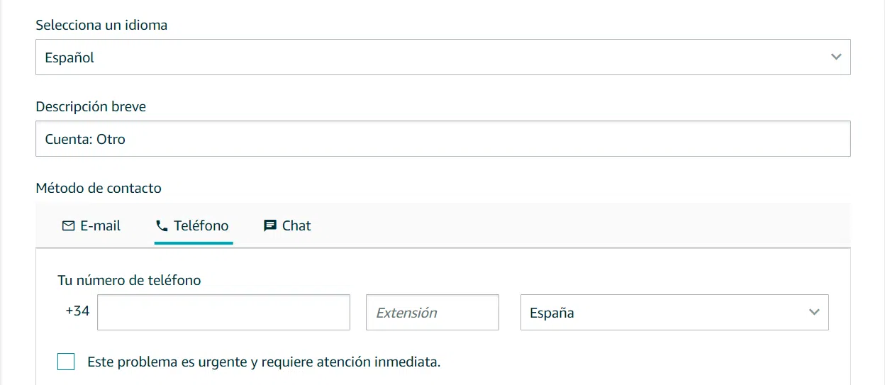Click the 'Tu número de teléfono' label
This screenshot has height=385, width=885.
point(129,280)
